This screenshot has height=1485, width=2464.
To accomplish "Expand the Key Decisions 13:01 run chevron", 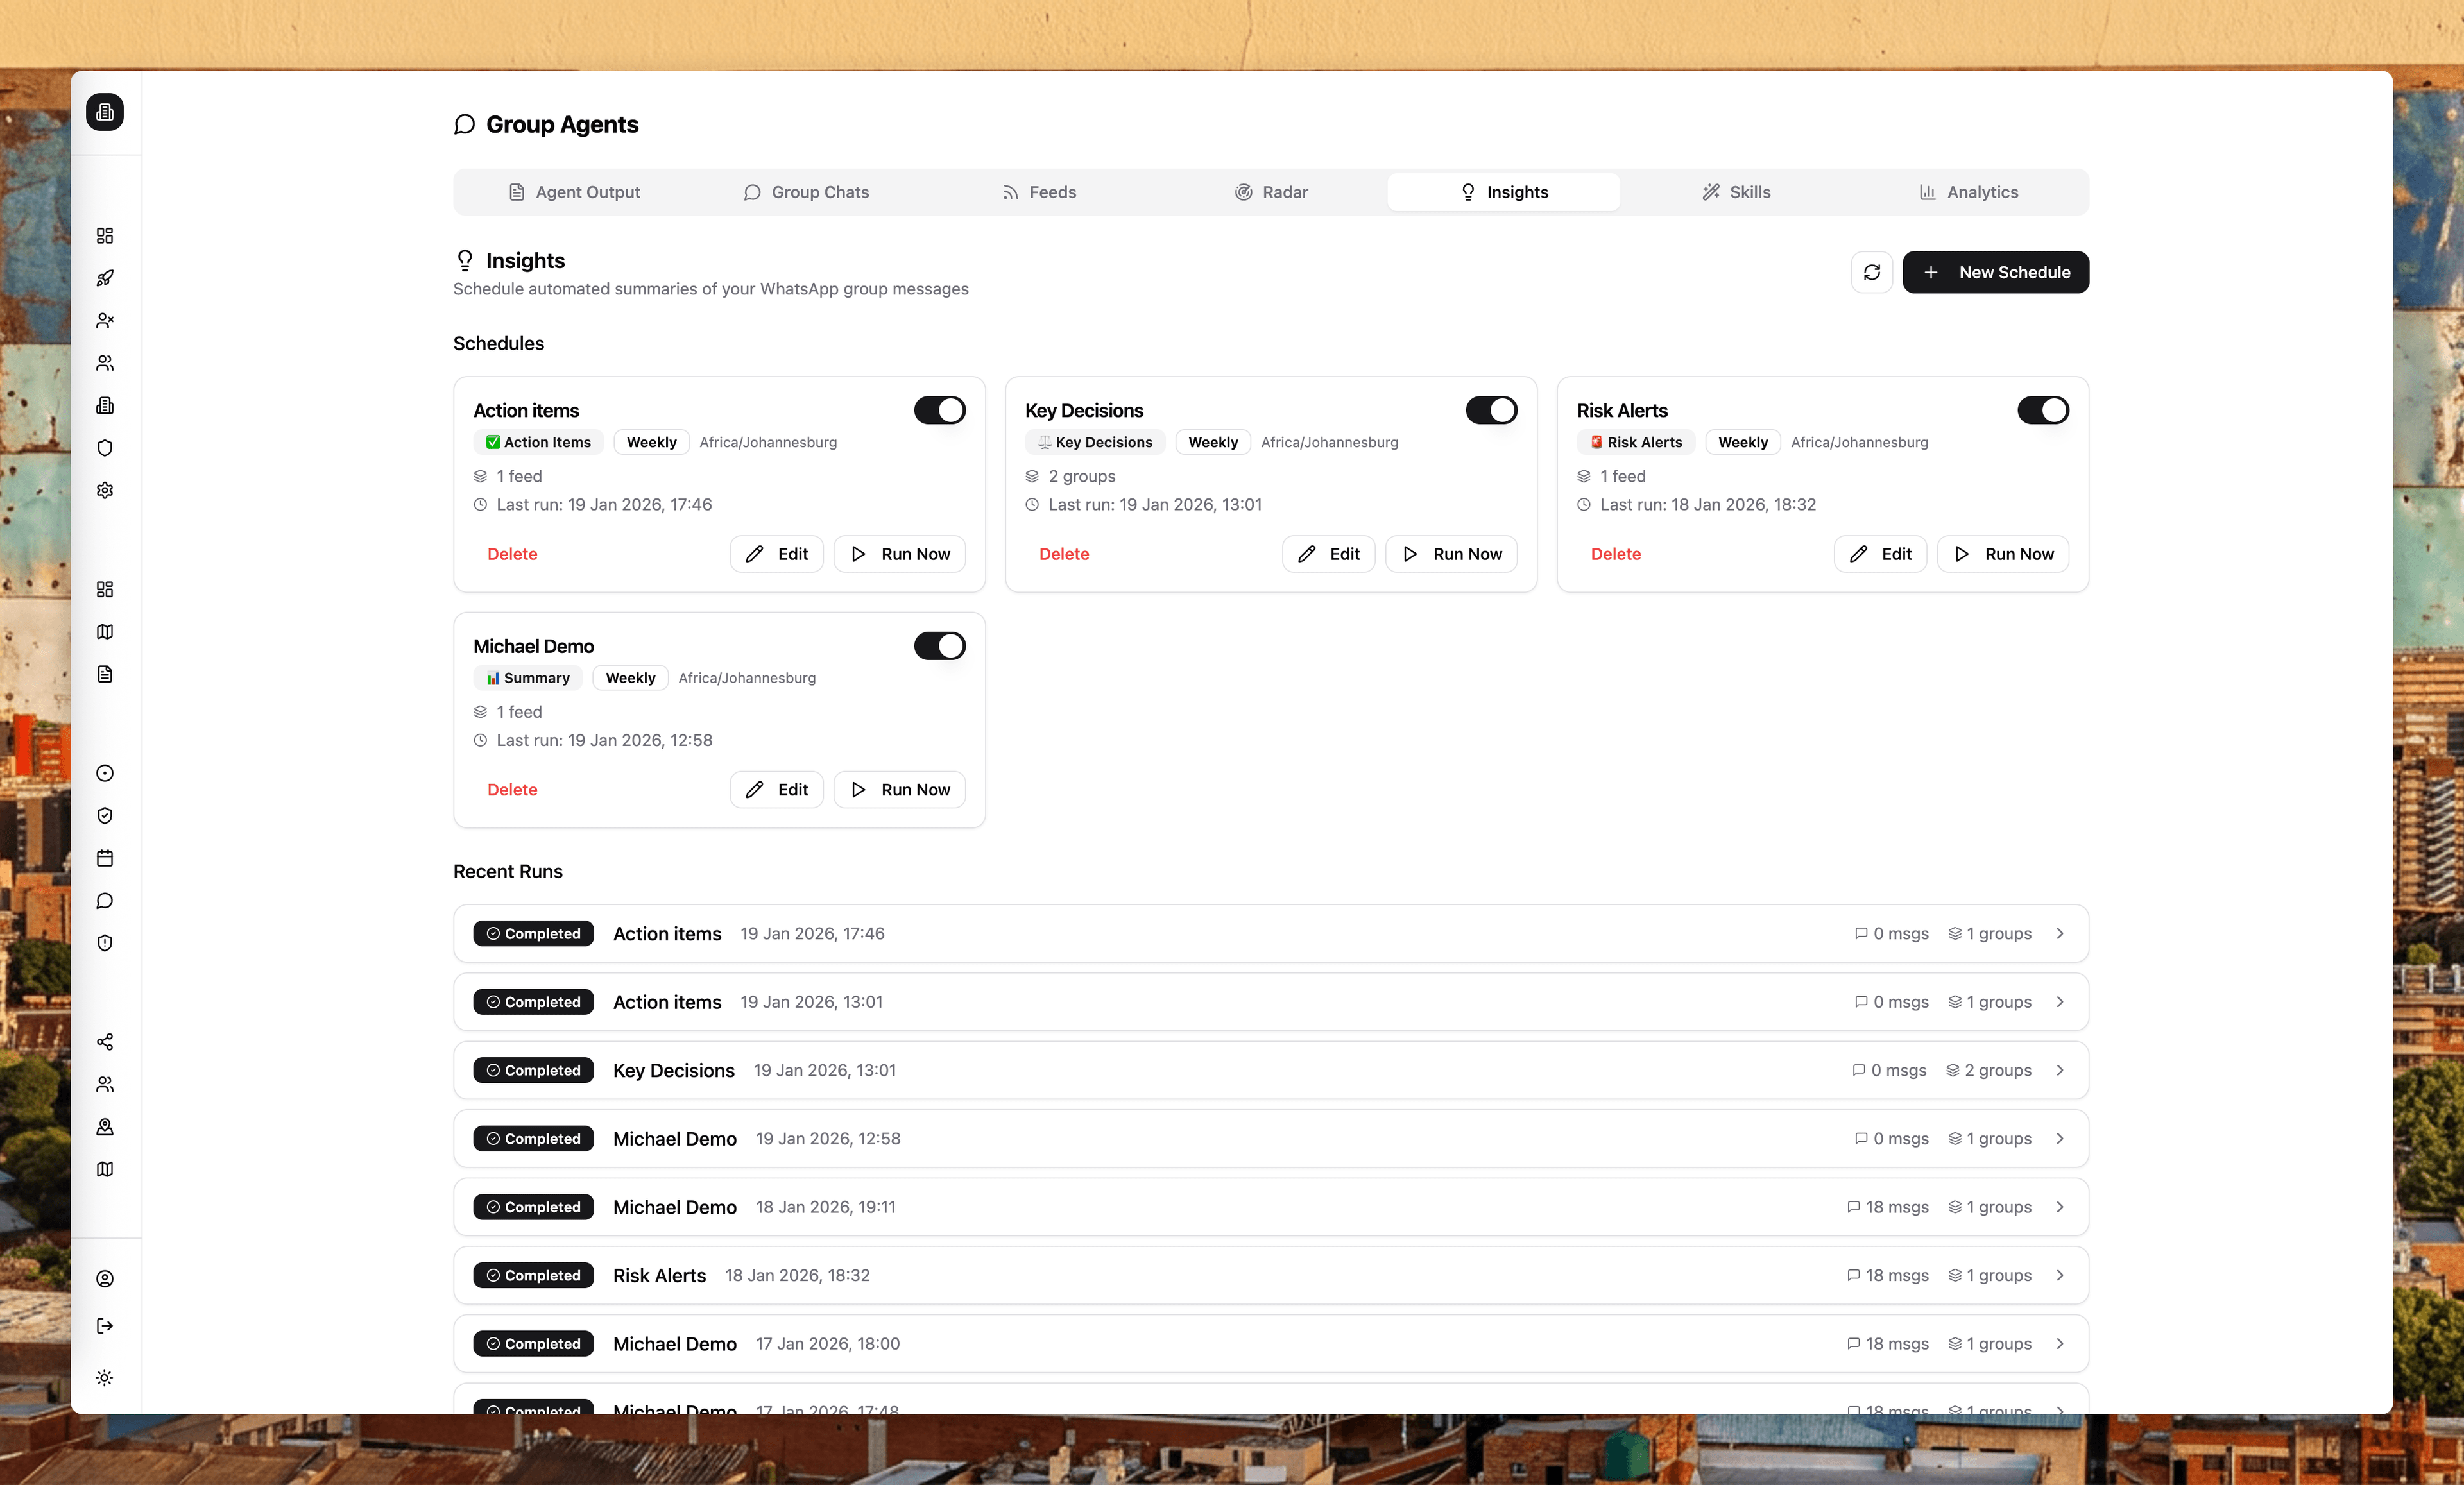I will pyautogui.click(x=2060, y=1070).
